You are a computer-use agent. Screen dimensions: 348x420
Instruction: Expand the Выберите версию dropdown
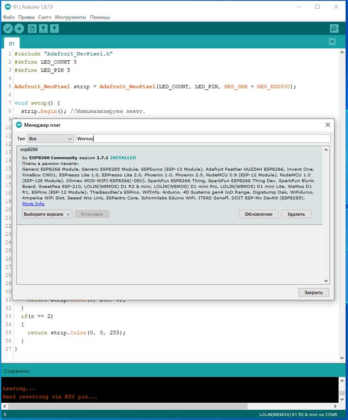tap(47, 214)
